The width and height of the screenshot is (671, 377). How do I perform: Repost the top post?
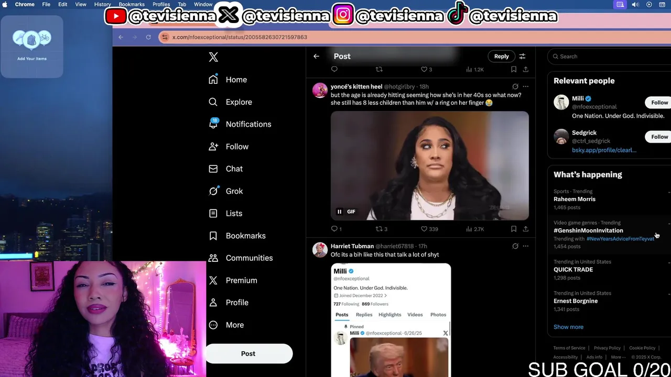[x=379, y=69]
